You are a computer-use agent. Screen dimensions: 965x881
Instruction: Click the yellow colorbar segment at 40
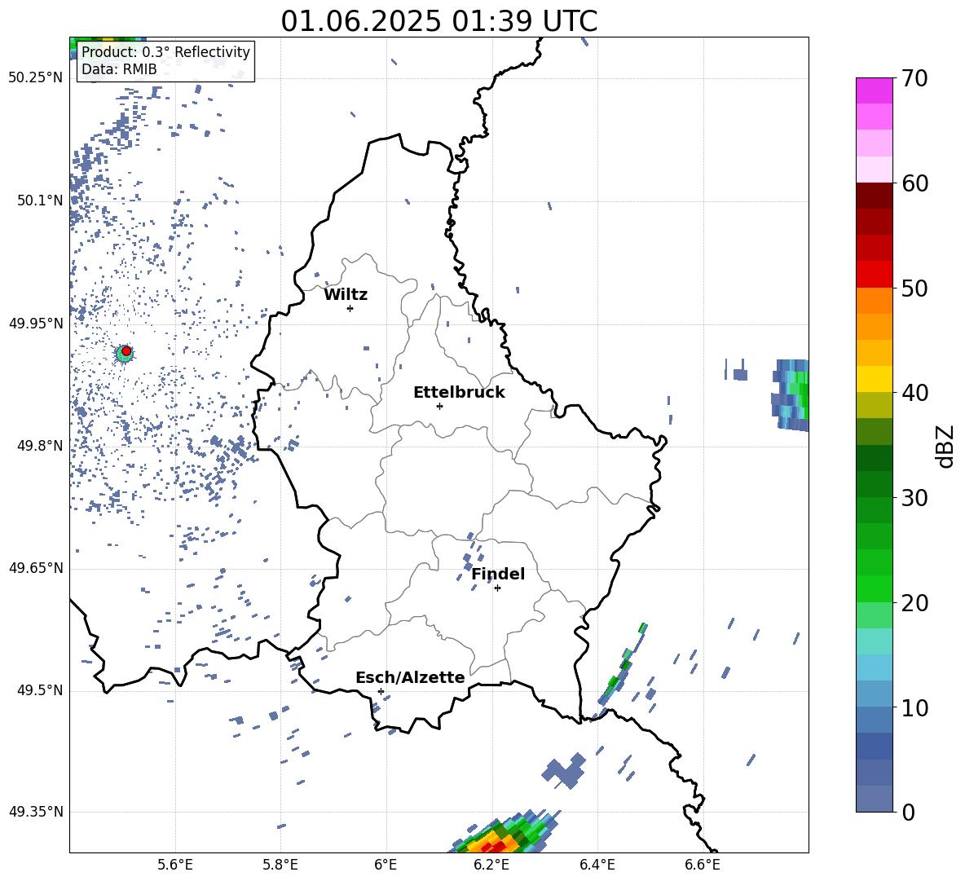[874, 378]
